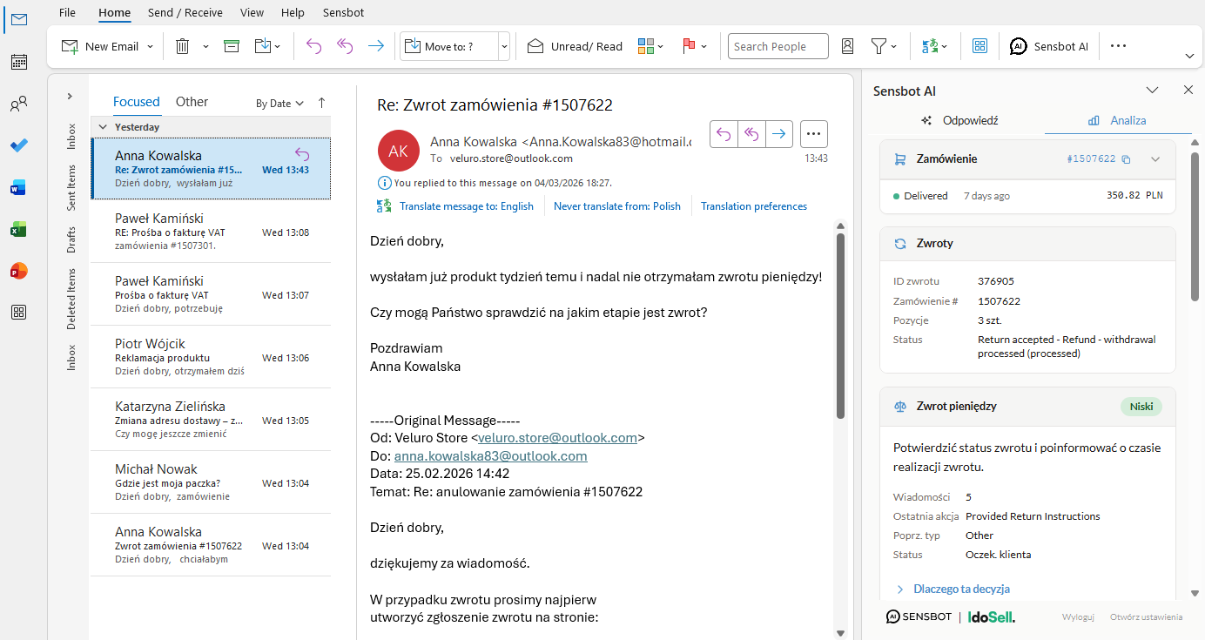The width and height of the screenshot is (1205, 640).
Task: Expand the Dlaczego ta decyzja section
Action: 953,589
